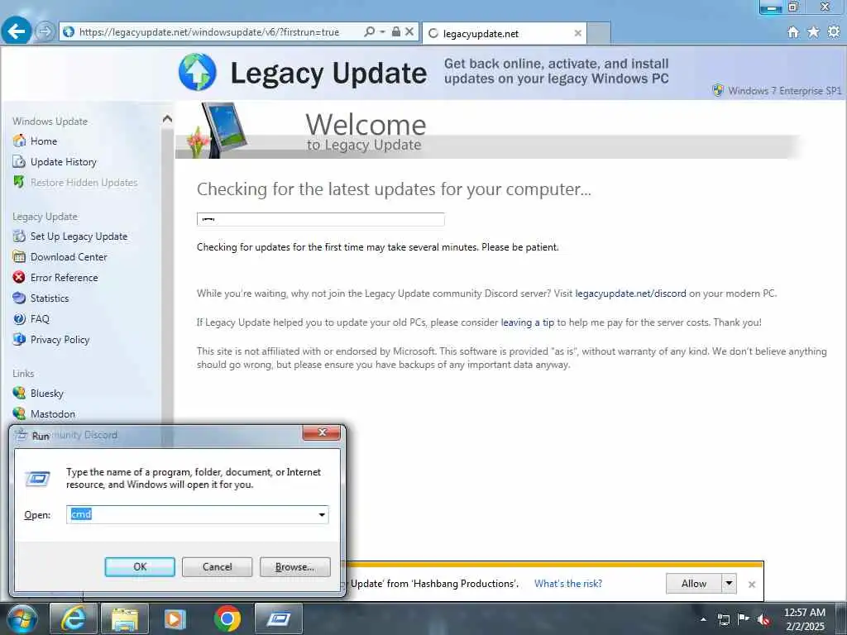Click the Set Up Legacy Update icon
This screenshot has width=847, height=635.
tap(19, 236)
